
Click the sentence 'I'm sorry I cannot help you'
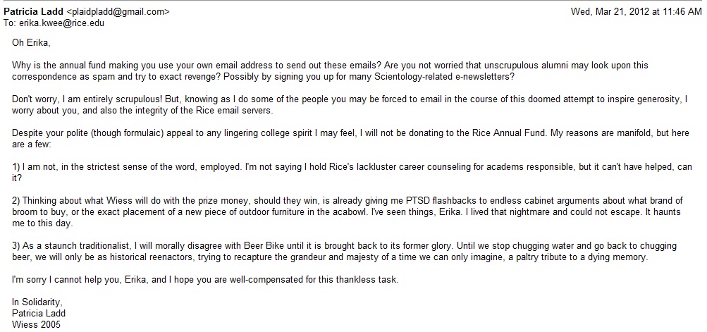coord(205,280)
